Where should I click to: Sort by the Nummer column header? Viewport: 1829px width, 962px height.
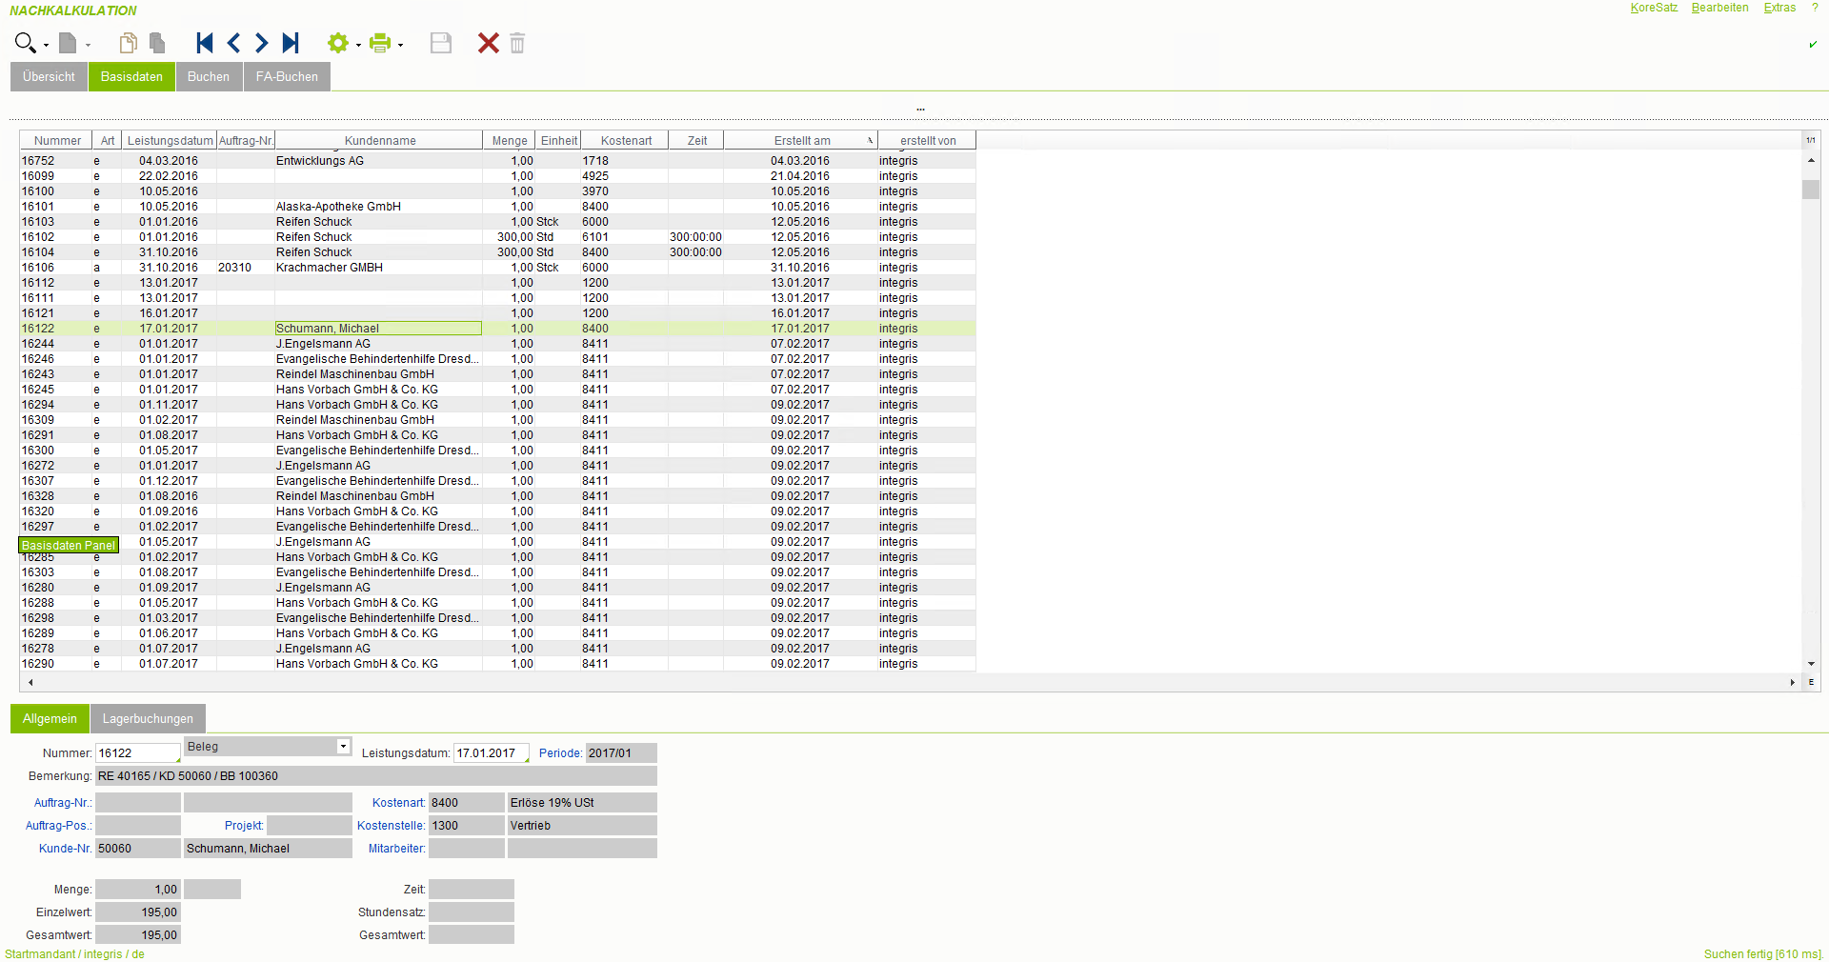tap(57, 141)
